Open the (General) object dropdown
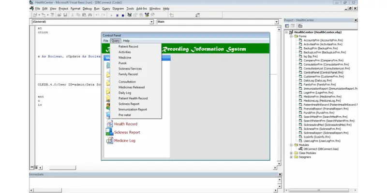Screen dimensions: 387x193 point(151,22)
